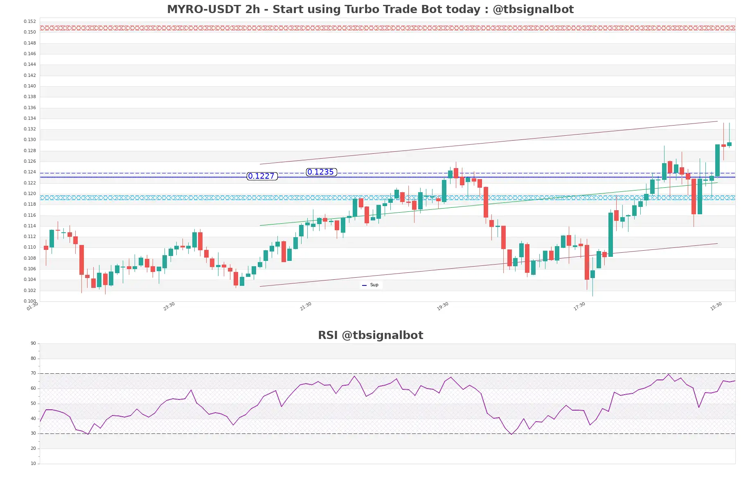Click the last green candle on chart
This screenshot has height=494, width=741.
(x=729, y=144)
